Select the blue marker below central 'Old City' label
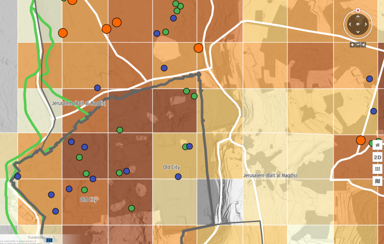The image size is (384, 244). pyautogui.click(x=178, y=177)
